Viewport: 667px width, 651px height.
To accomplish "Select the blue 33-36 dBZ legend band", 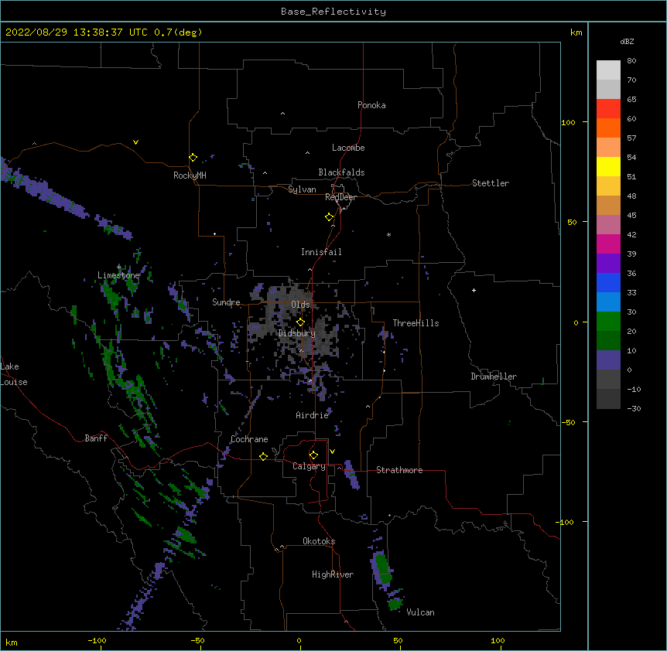I will 608,282.
